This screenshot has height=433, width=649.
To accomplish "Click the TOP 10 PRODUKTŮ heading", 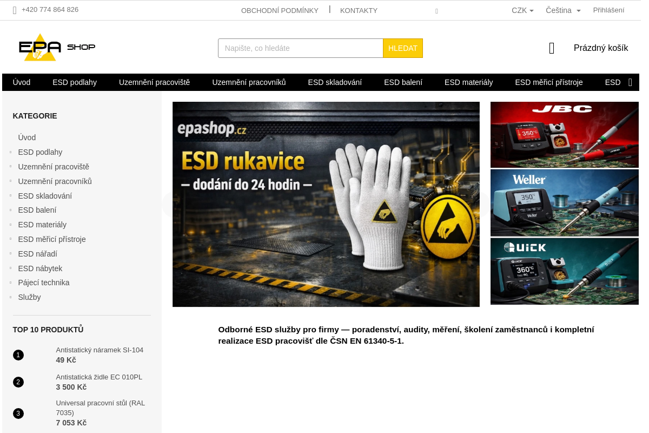I will (x=48, y=330).
